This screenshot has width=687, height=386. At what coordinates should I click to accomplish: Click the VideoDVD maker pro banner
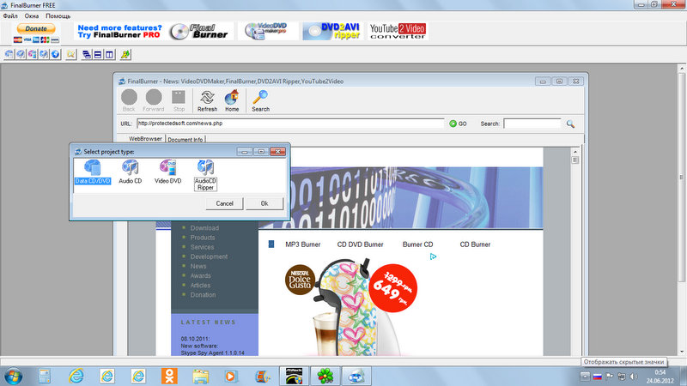click(x=268, y=32)
